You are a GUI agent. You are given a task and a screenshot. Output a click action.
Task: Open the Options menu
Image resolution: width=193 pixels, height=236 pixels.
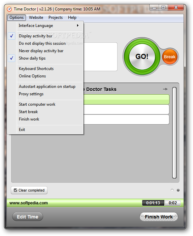[17, 18]
